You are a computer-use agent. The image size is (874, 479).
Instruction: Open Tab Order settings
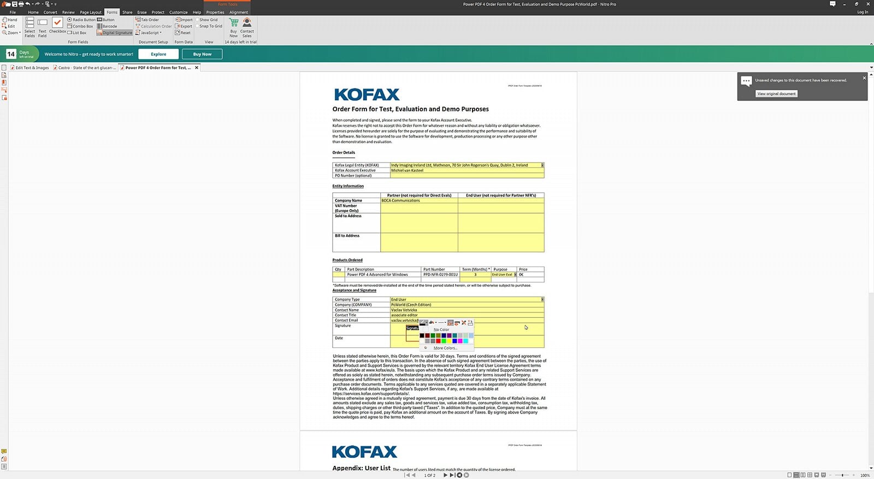(147, 20)
